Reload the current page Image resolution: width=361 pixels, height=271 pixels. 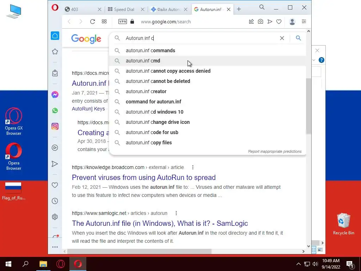93,22
